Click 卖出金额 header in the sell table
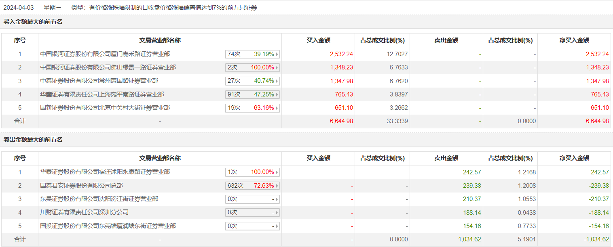 point(446,159)
